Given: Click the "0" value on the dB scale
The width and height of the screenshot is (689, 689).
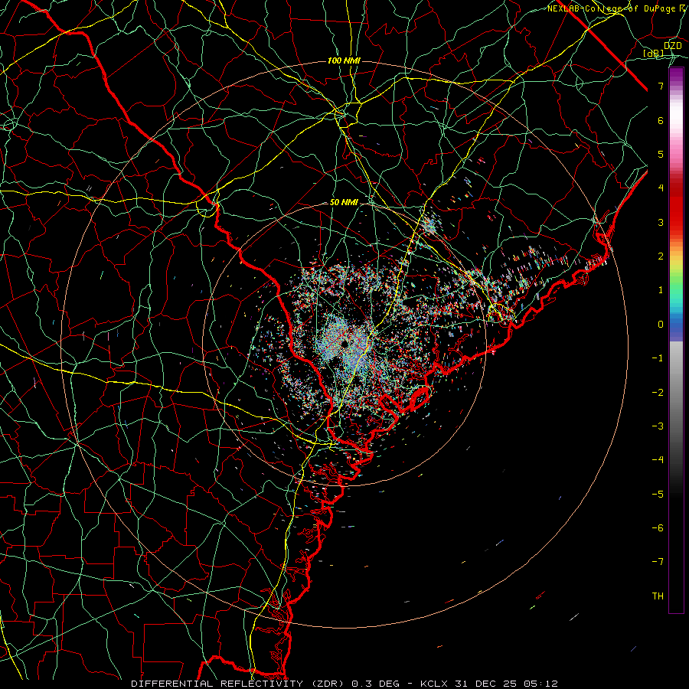Looking at the screenshot, I should (x=661, y=325).
